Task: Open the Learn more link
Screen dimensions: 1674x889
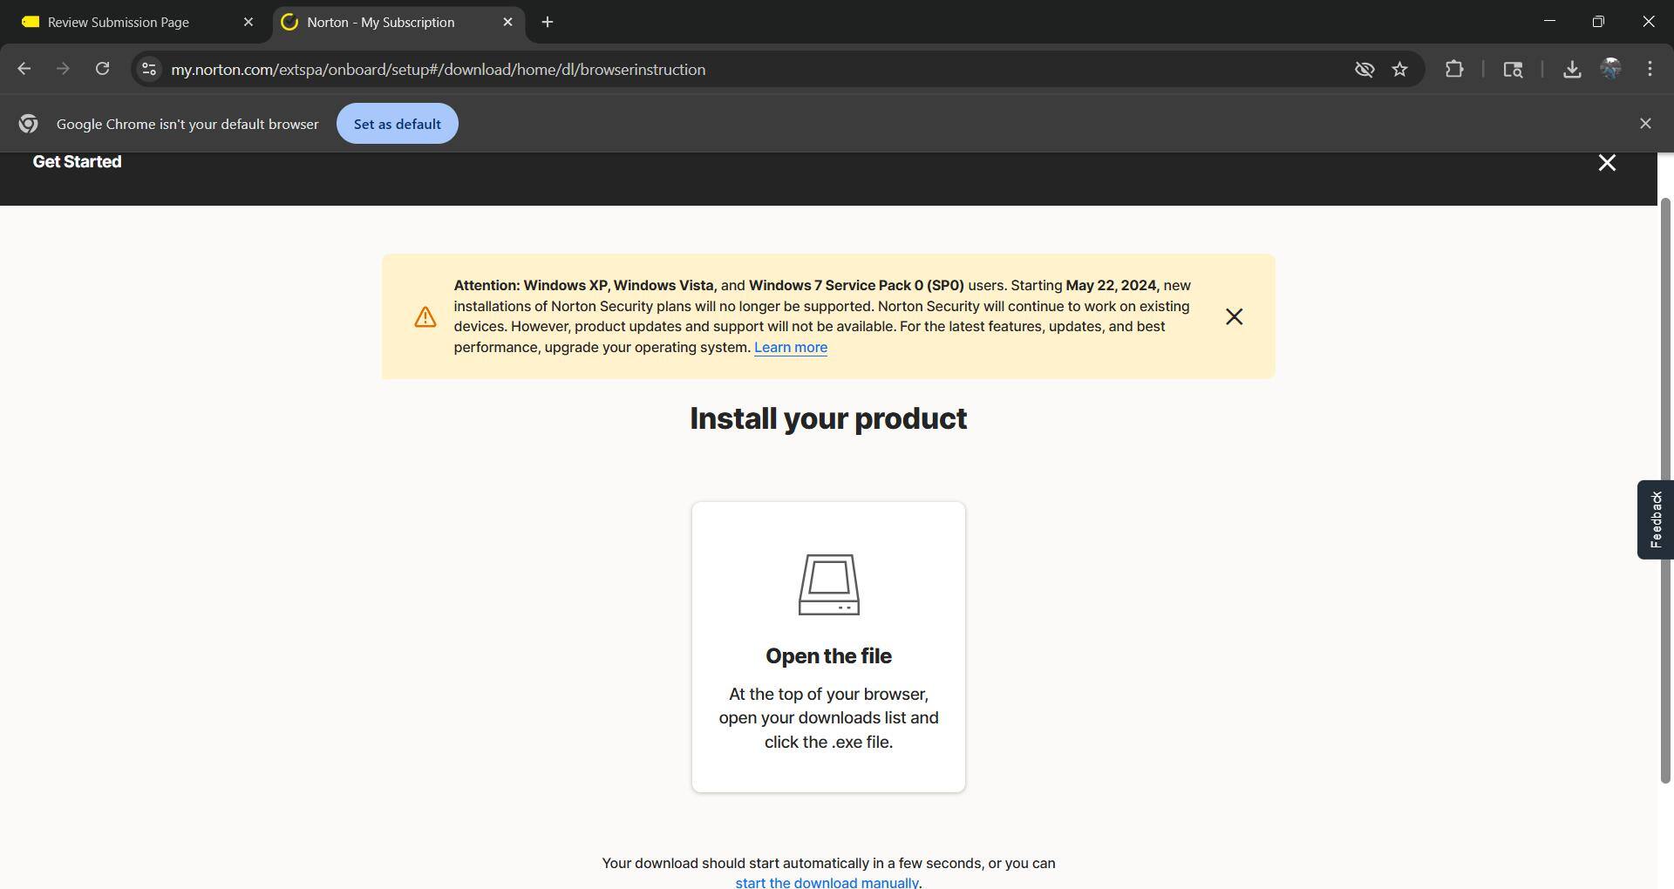Action: click(790, 347)
